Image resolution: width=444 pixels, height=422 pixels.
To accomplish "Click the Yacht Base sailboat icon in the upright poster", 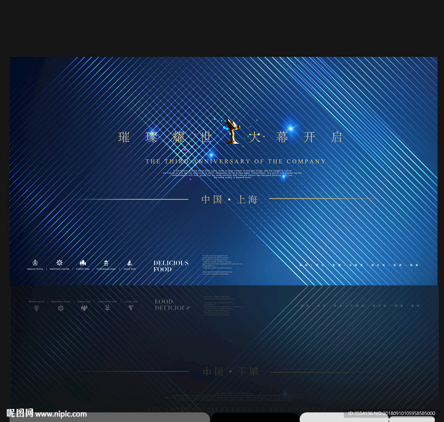I will point(129,263).
